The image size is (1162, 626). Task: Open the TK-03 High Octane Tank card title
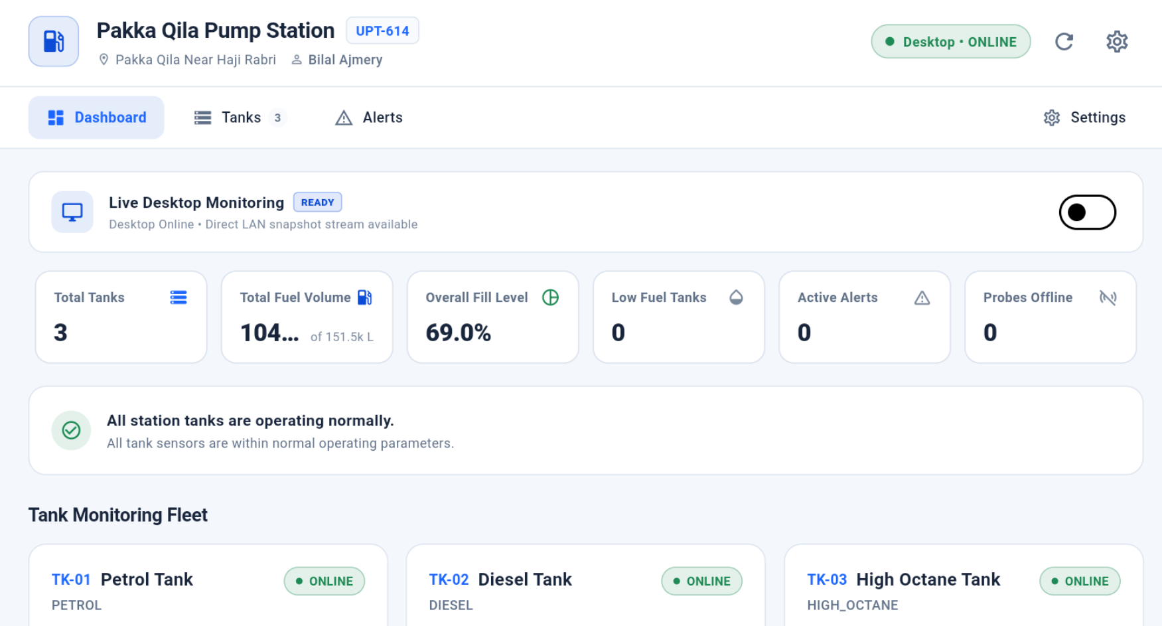coord(903,580)
